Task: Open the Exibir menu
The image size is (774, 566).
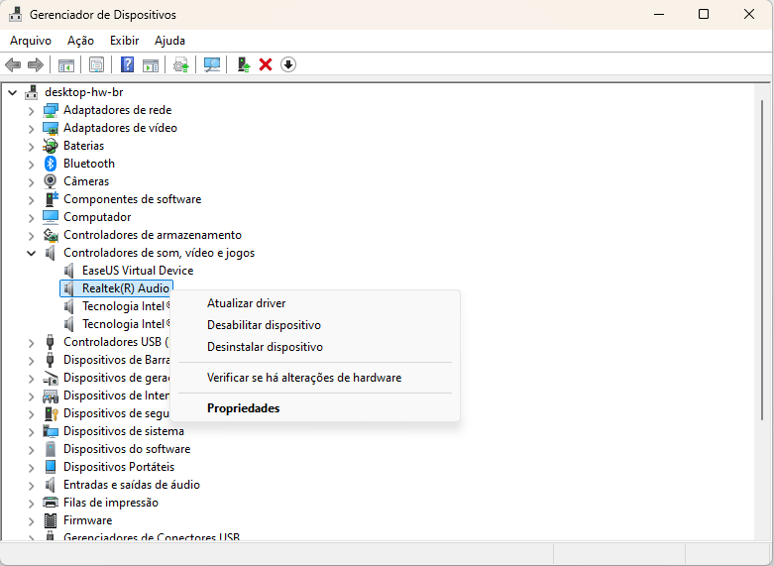Action: 124,41
